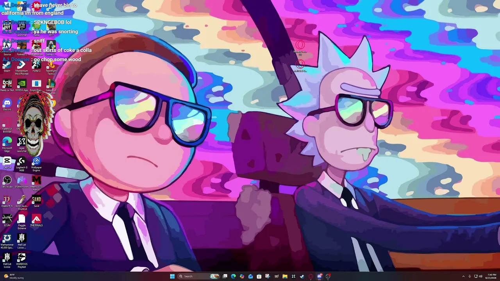The image size is (500, 281).
Task: Open Microsoft Edge from the taskbar
Action: pos(234,276)
